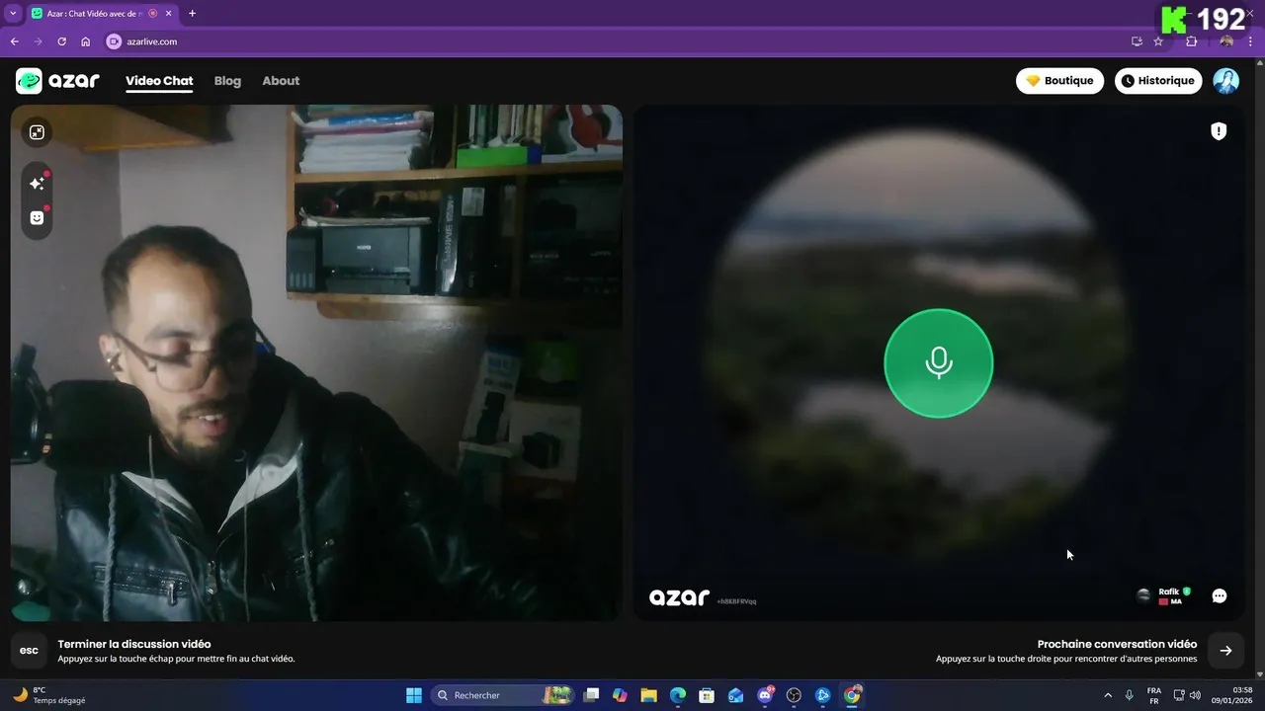Open File Explorer on taskbar

coord(648,695)
